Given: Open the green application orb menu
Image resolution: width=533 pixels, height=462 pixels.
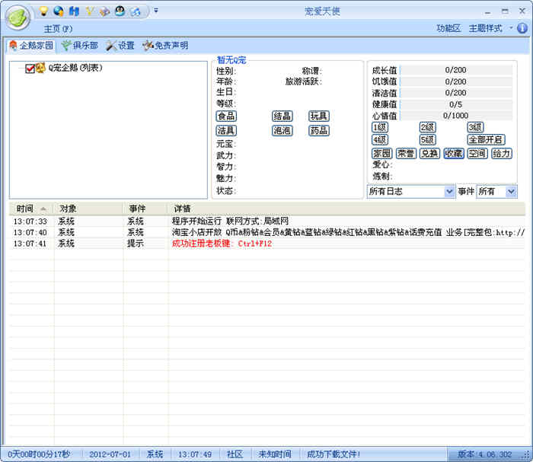Looking at the screenshot, I should tap(18, 18).
